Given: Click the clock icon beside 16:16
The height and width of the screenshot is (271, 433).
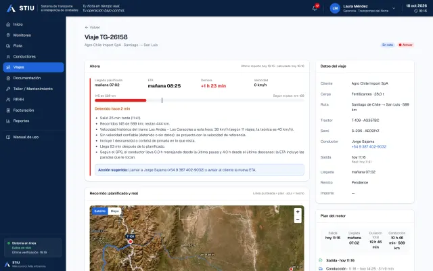Looking at the screenshot, I should (416, 11).
